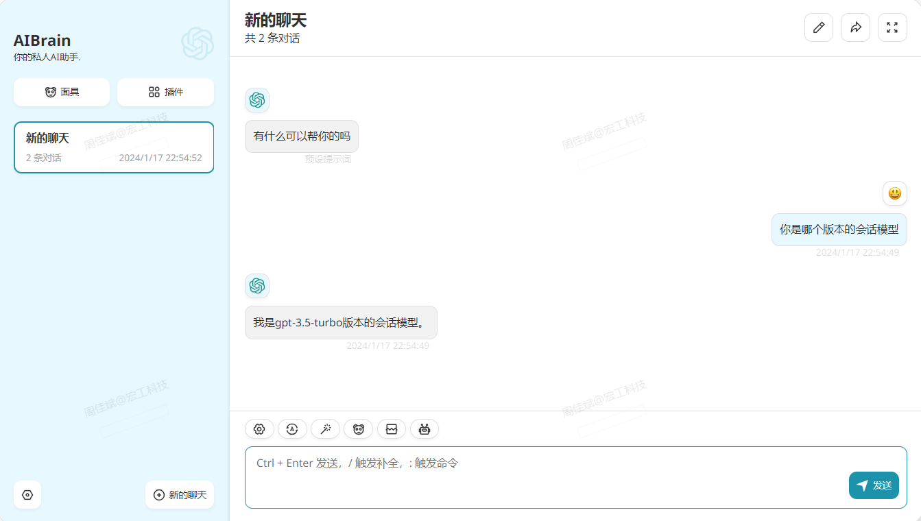Click the 共 2 条对话 subtitle

point(272,38)
